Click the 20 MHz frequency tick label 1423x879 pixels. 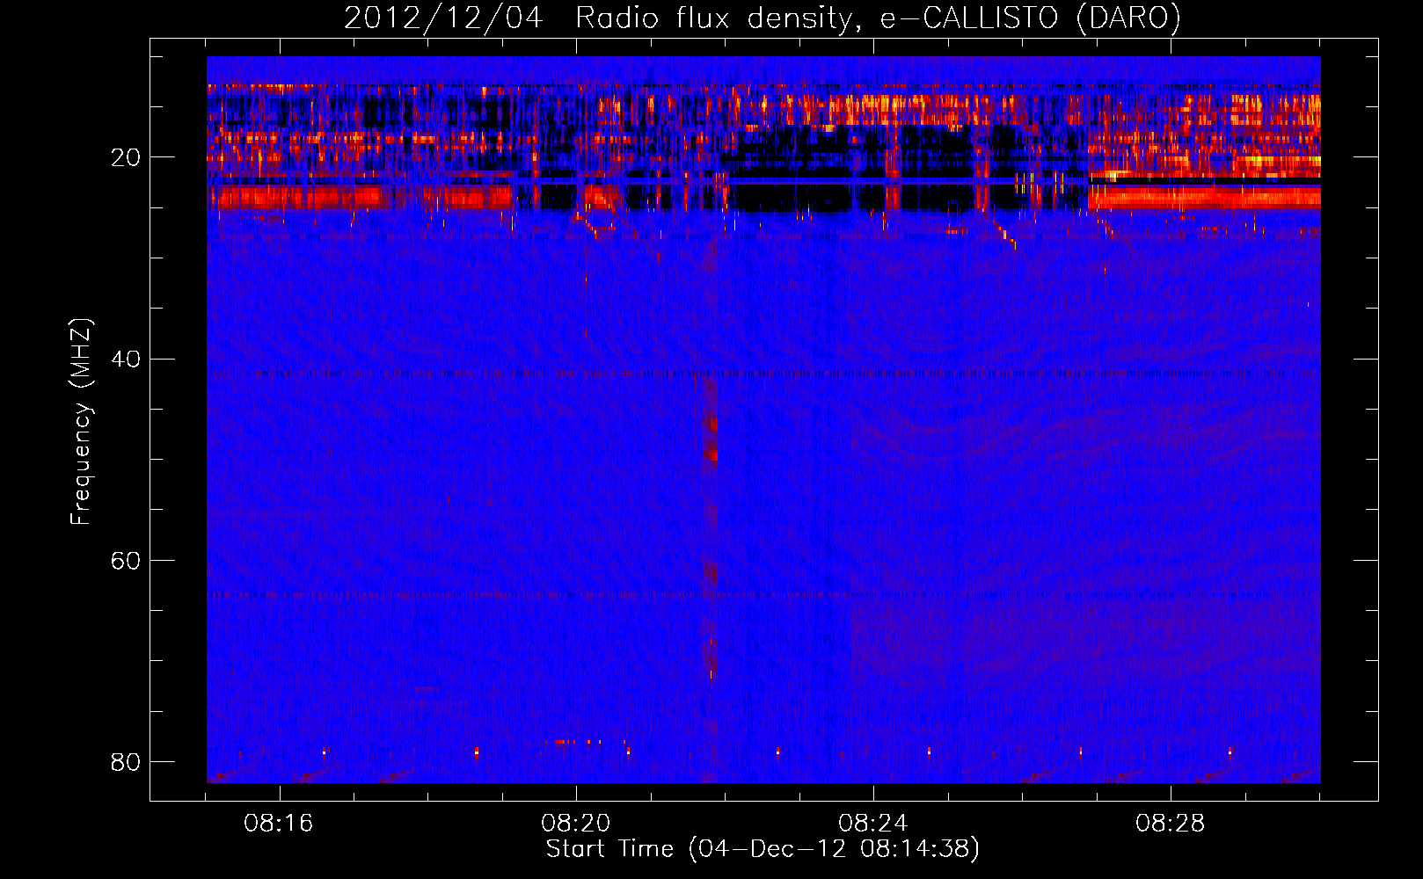pos(126,157)
